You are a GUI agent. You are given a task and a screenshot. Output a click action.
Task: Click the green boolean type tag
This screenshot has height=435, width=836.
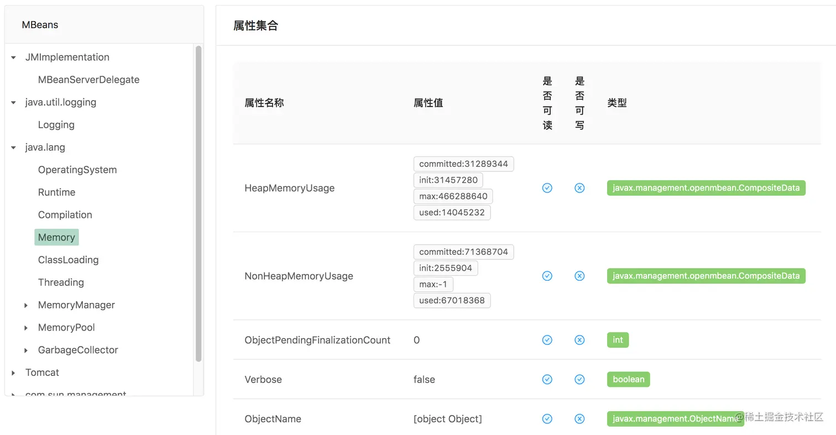tap(628, 379)
